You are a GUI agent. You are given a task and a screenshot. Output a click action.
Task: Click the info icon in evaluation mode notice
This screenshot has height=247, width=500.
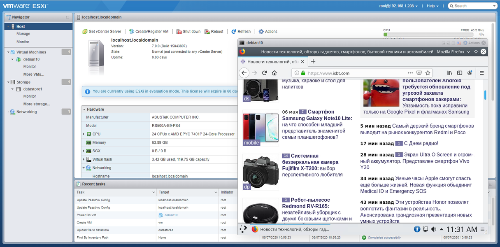(87, 91)
